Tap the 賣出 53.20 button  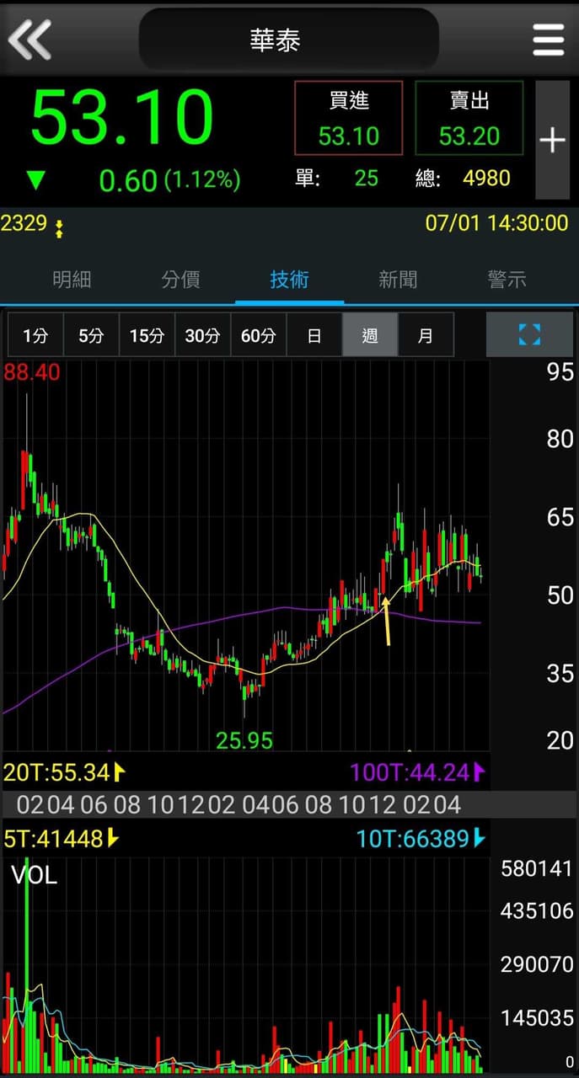click(469, 118)
